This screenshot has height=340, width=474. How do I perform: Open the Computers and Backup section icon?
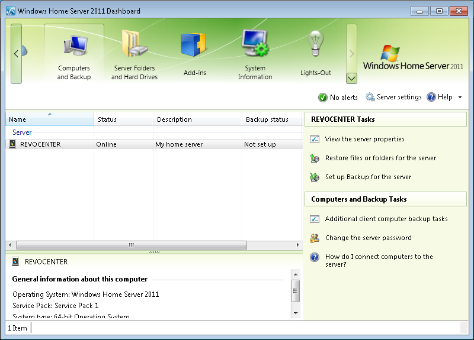coord(76,46)
